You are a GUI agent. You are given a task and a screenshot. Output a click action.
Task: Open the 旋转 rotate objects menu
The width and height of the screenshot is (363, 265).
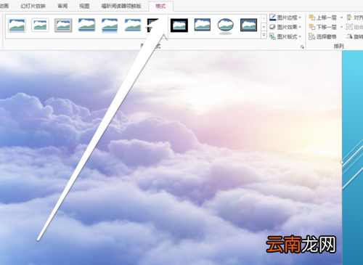[x=354, y=36]
